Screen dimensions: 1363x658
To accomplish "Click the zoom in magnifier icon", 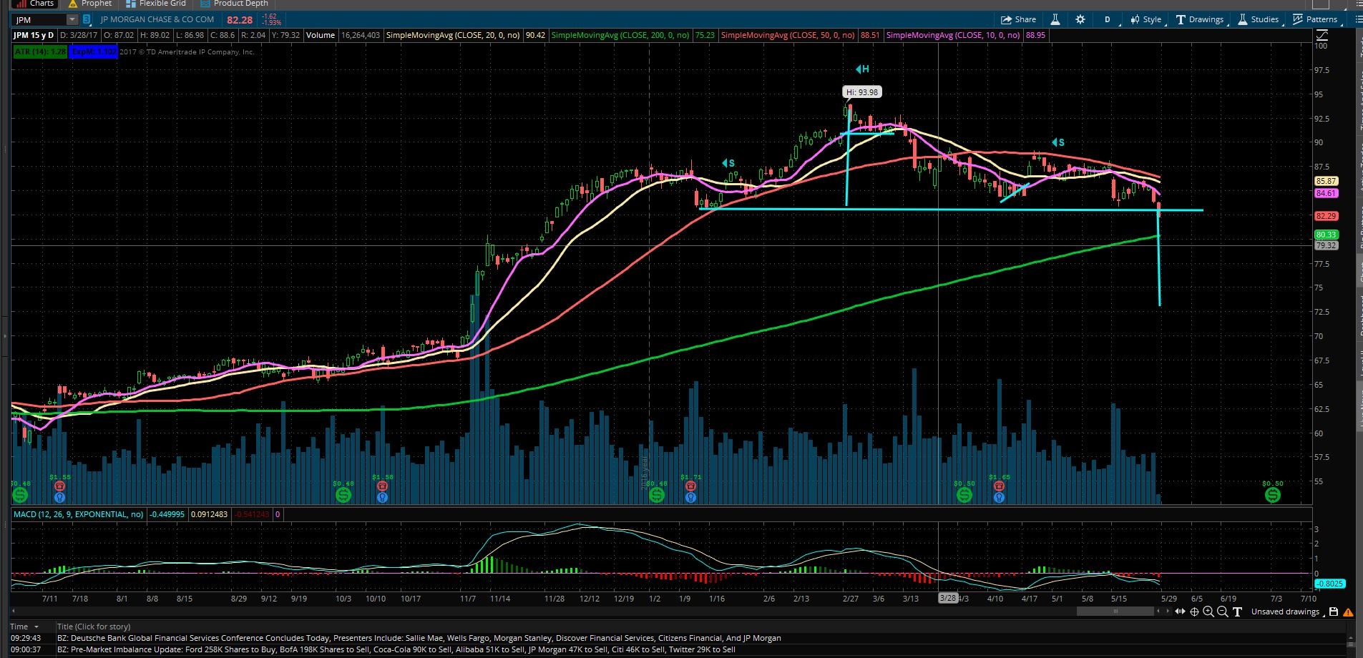I will point(1208,612).
